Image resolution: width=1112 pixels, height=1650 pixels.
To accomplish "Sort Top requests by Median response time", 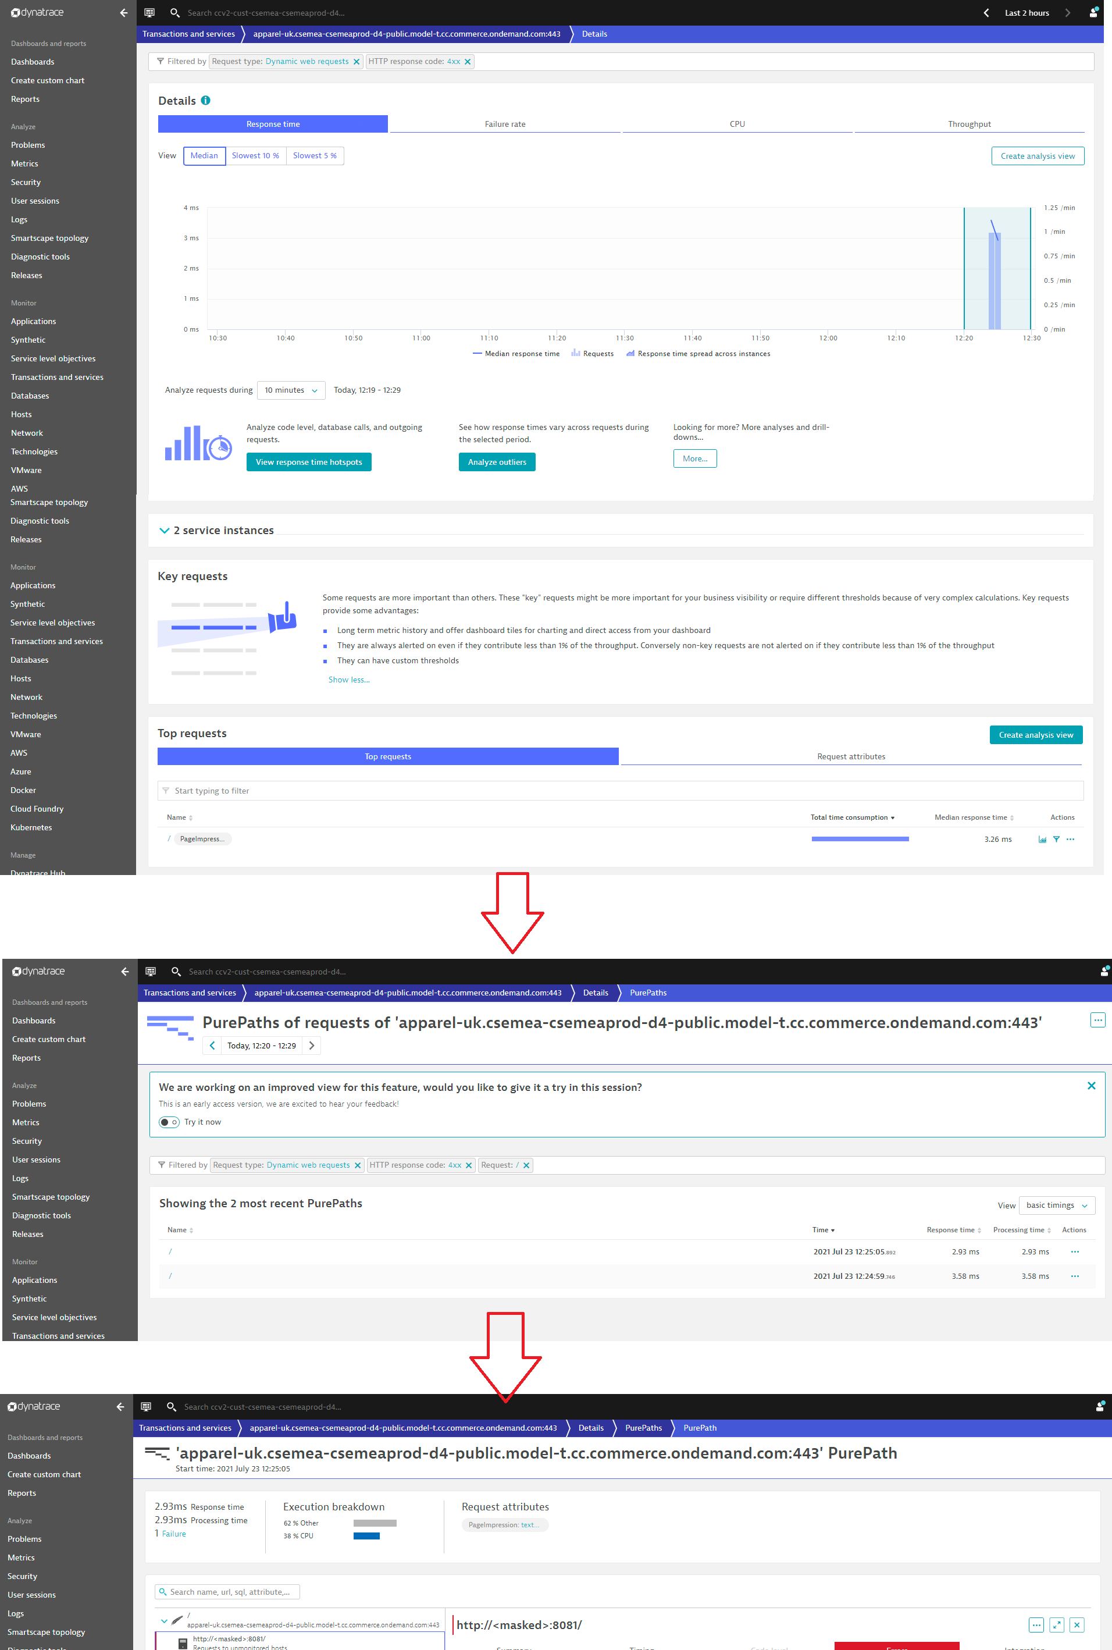I will coord(974,818).
